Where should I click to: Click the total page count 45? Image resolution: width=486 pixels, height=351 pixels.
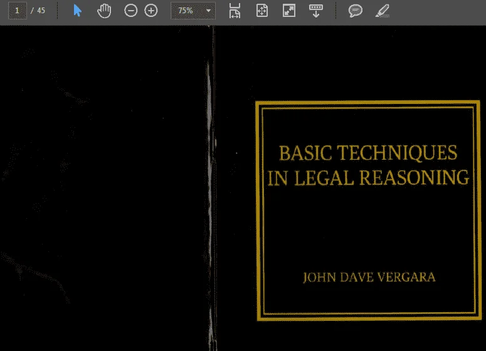click(x=41, y=11)
